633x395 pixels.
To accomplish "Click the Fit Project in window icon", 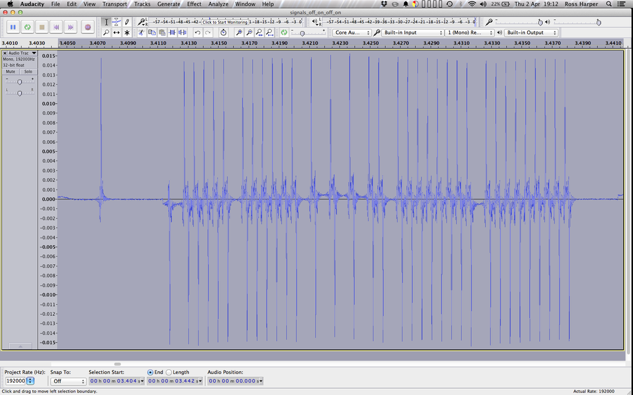I will 270,33.
